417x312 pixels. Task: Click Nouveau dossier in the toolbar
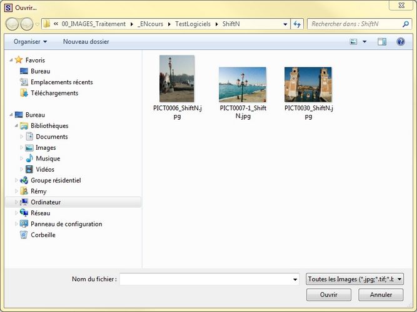86,42
